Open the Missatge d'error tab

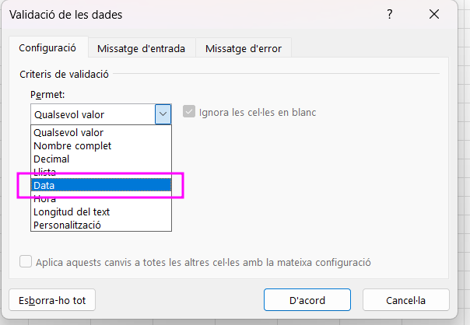pyautogui.click(x=244, y=48)
